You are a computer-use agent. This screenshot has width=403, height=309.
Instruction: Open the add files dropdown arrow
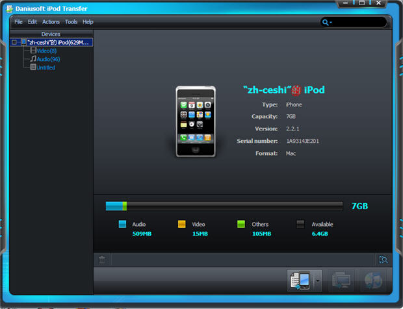pyautogui.click(x=318, y=281)
